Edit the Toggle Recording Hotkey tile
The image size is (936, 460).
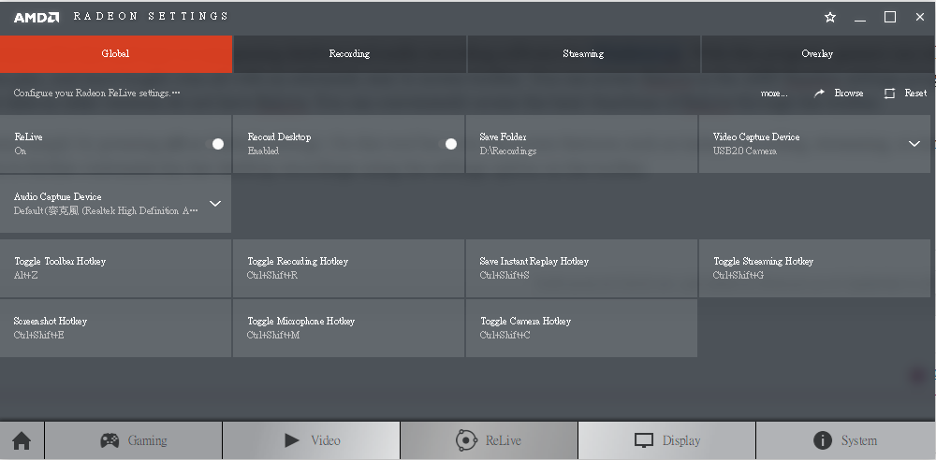point(348,268)
